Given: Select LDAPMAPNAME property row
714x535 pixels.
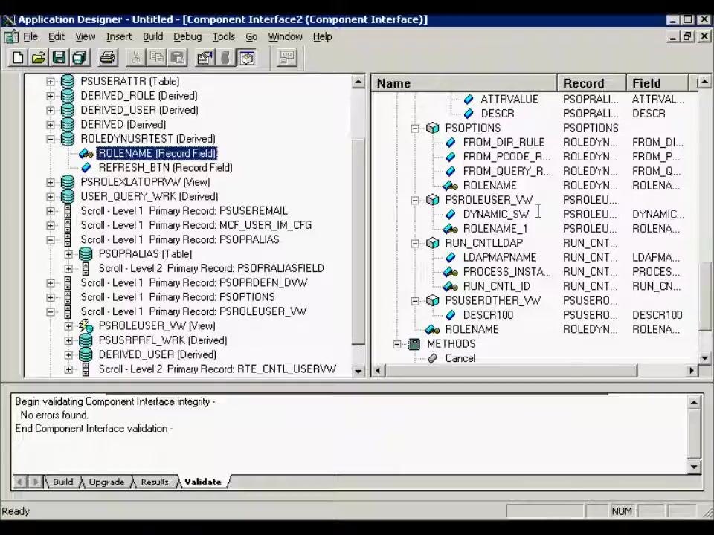Looking at the screenshot, I should click(x=500, y=258).
